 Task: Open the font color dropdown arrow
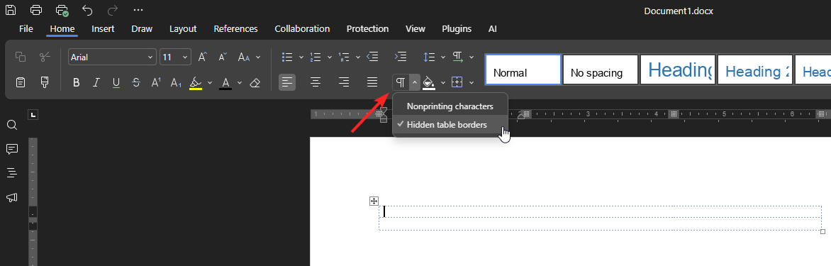click(240, 83)
